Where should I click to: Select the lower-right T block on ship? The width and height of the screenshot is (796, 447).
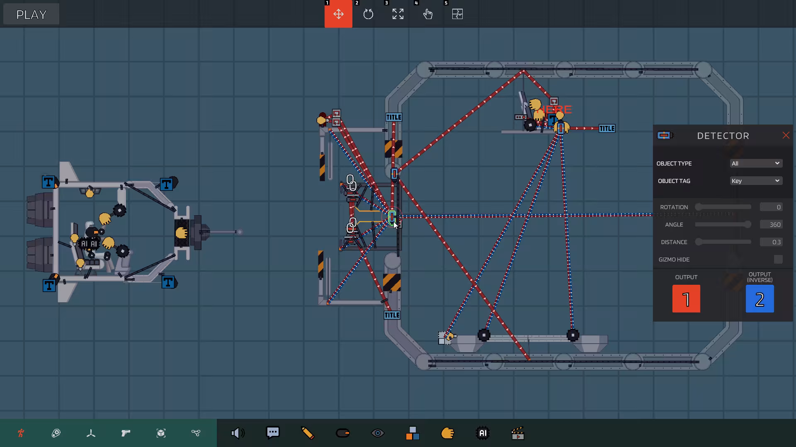pyautogui.click(x=167, y=282)
